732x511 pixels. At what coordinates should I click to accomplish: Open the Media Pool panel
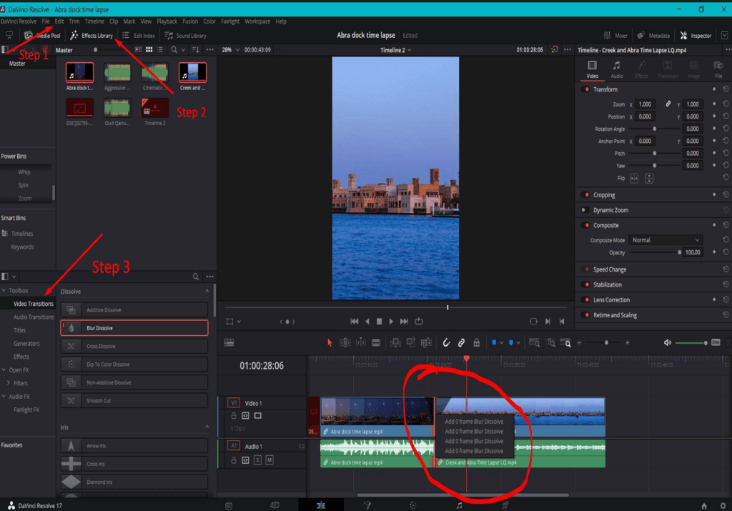point(42,36)
